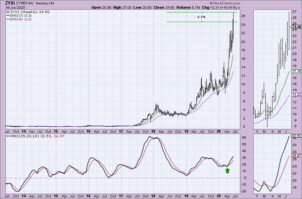This screenshot has width=302, height=199.
Task: Click the purple line swatch beside EMA(43)
Action: coord(8,19)
